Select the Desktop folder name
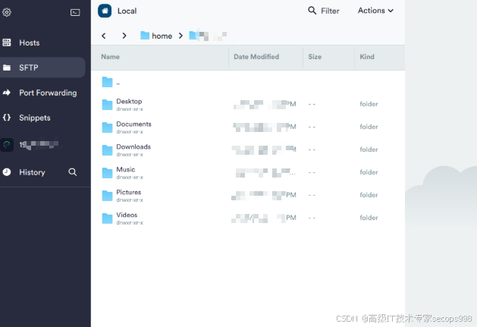The width and height of the screenshot is (477, 327). pos(129,102)
